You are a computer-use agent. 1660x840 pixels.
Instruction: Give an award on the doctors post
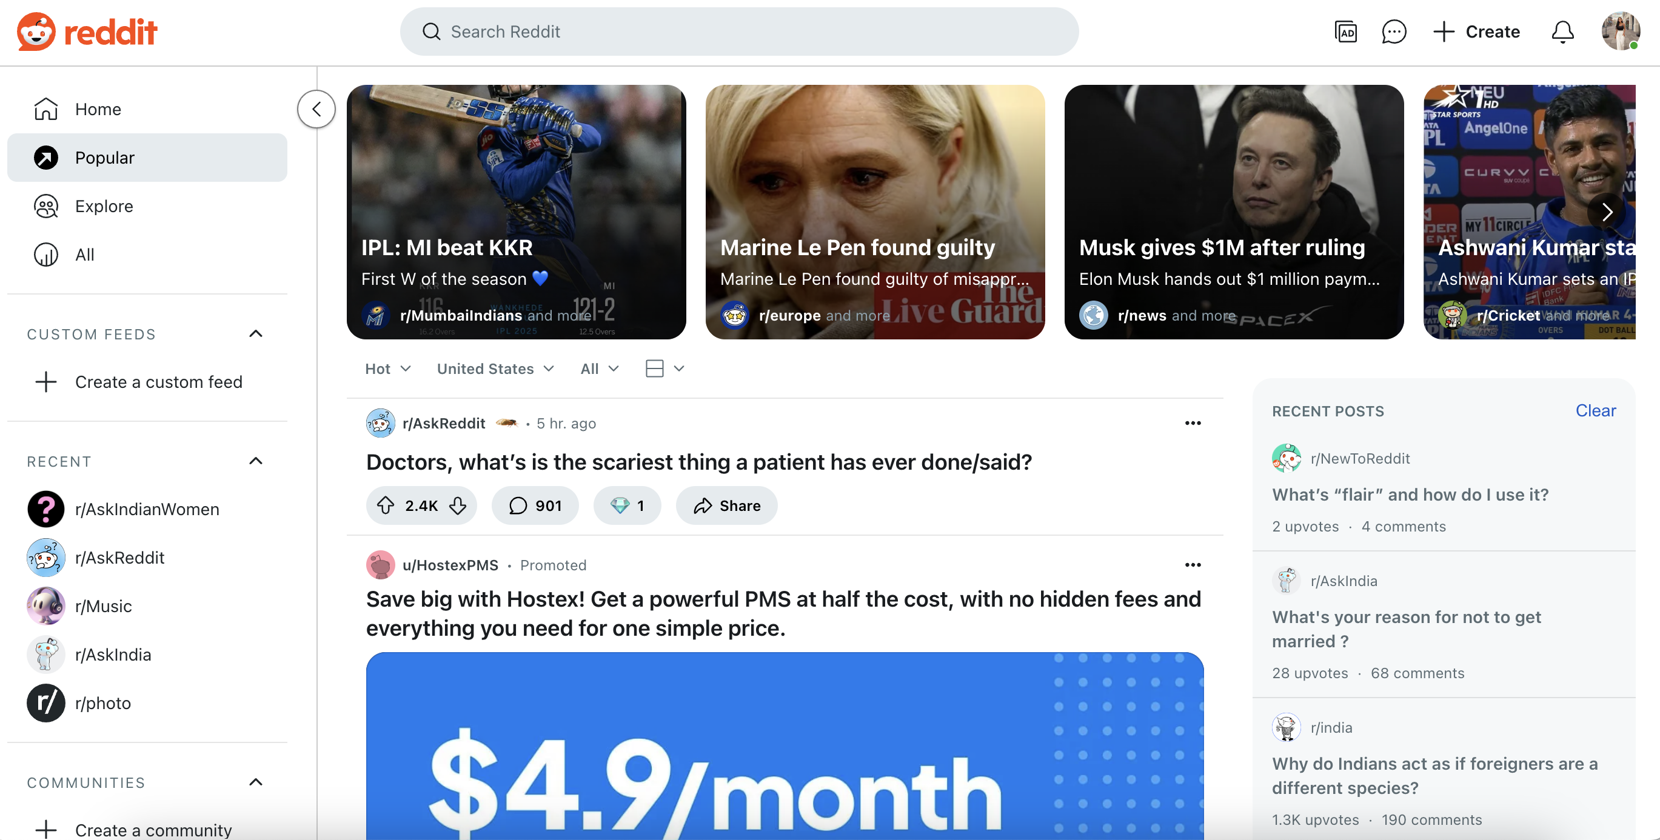(x=627, y=505)
